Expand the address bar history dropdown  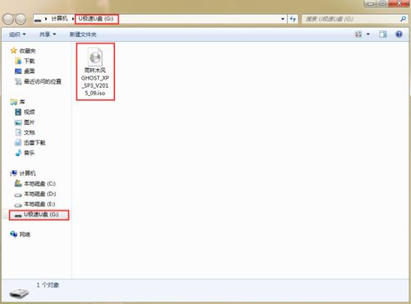[x=283, y=19]
